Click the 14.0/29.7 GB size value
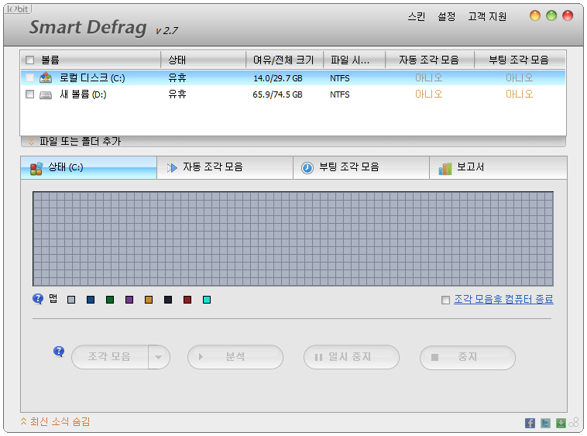Viewport: 587px width, 436px height. tap(278, 78)
